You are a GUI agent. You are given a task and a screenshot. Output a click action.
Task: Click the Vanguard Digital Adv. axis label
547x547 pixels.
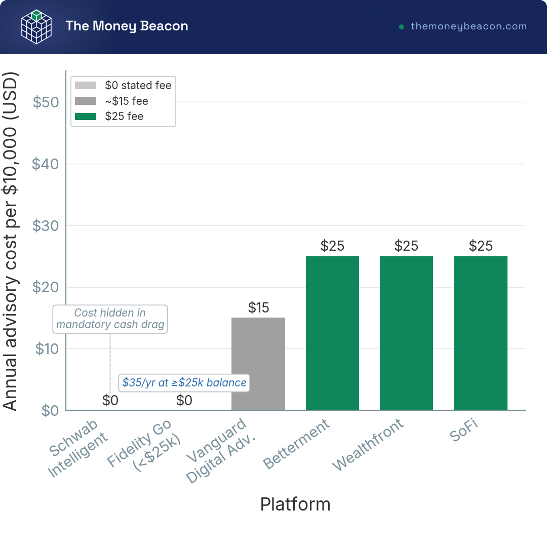tap(220, 451)
